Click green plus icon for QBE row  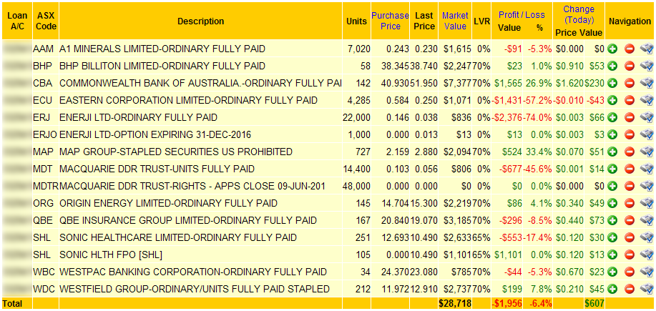tap(612, 221)
